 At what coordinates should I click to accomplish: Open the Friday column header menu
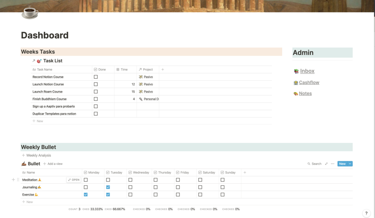click(185, 172)
